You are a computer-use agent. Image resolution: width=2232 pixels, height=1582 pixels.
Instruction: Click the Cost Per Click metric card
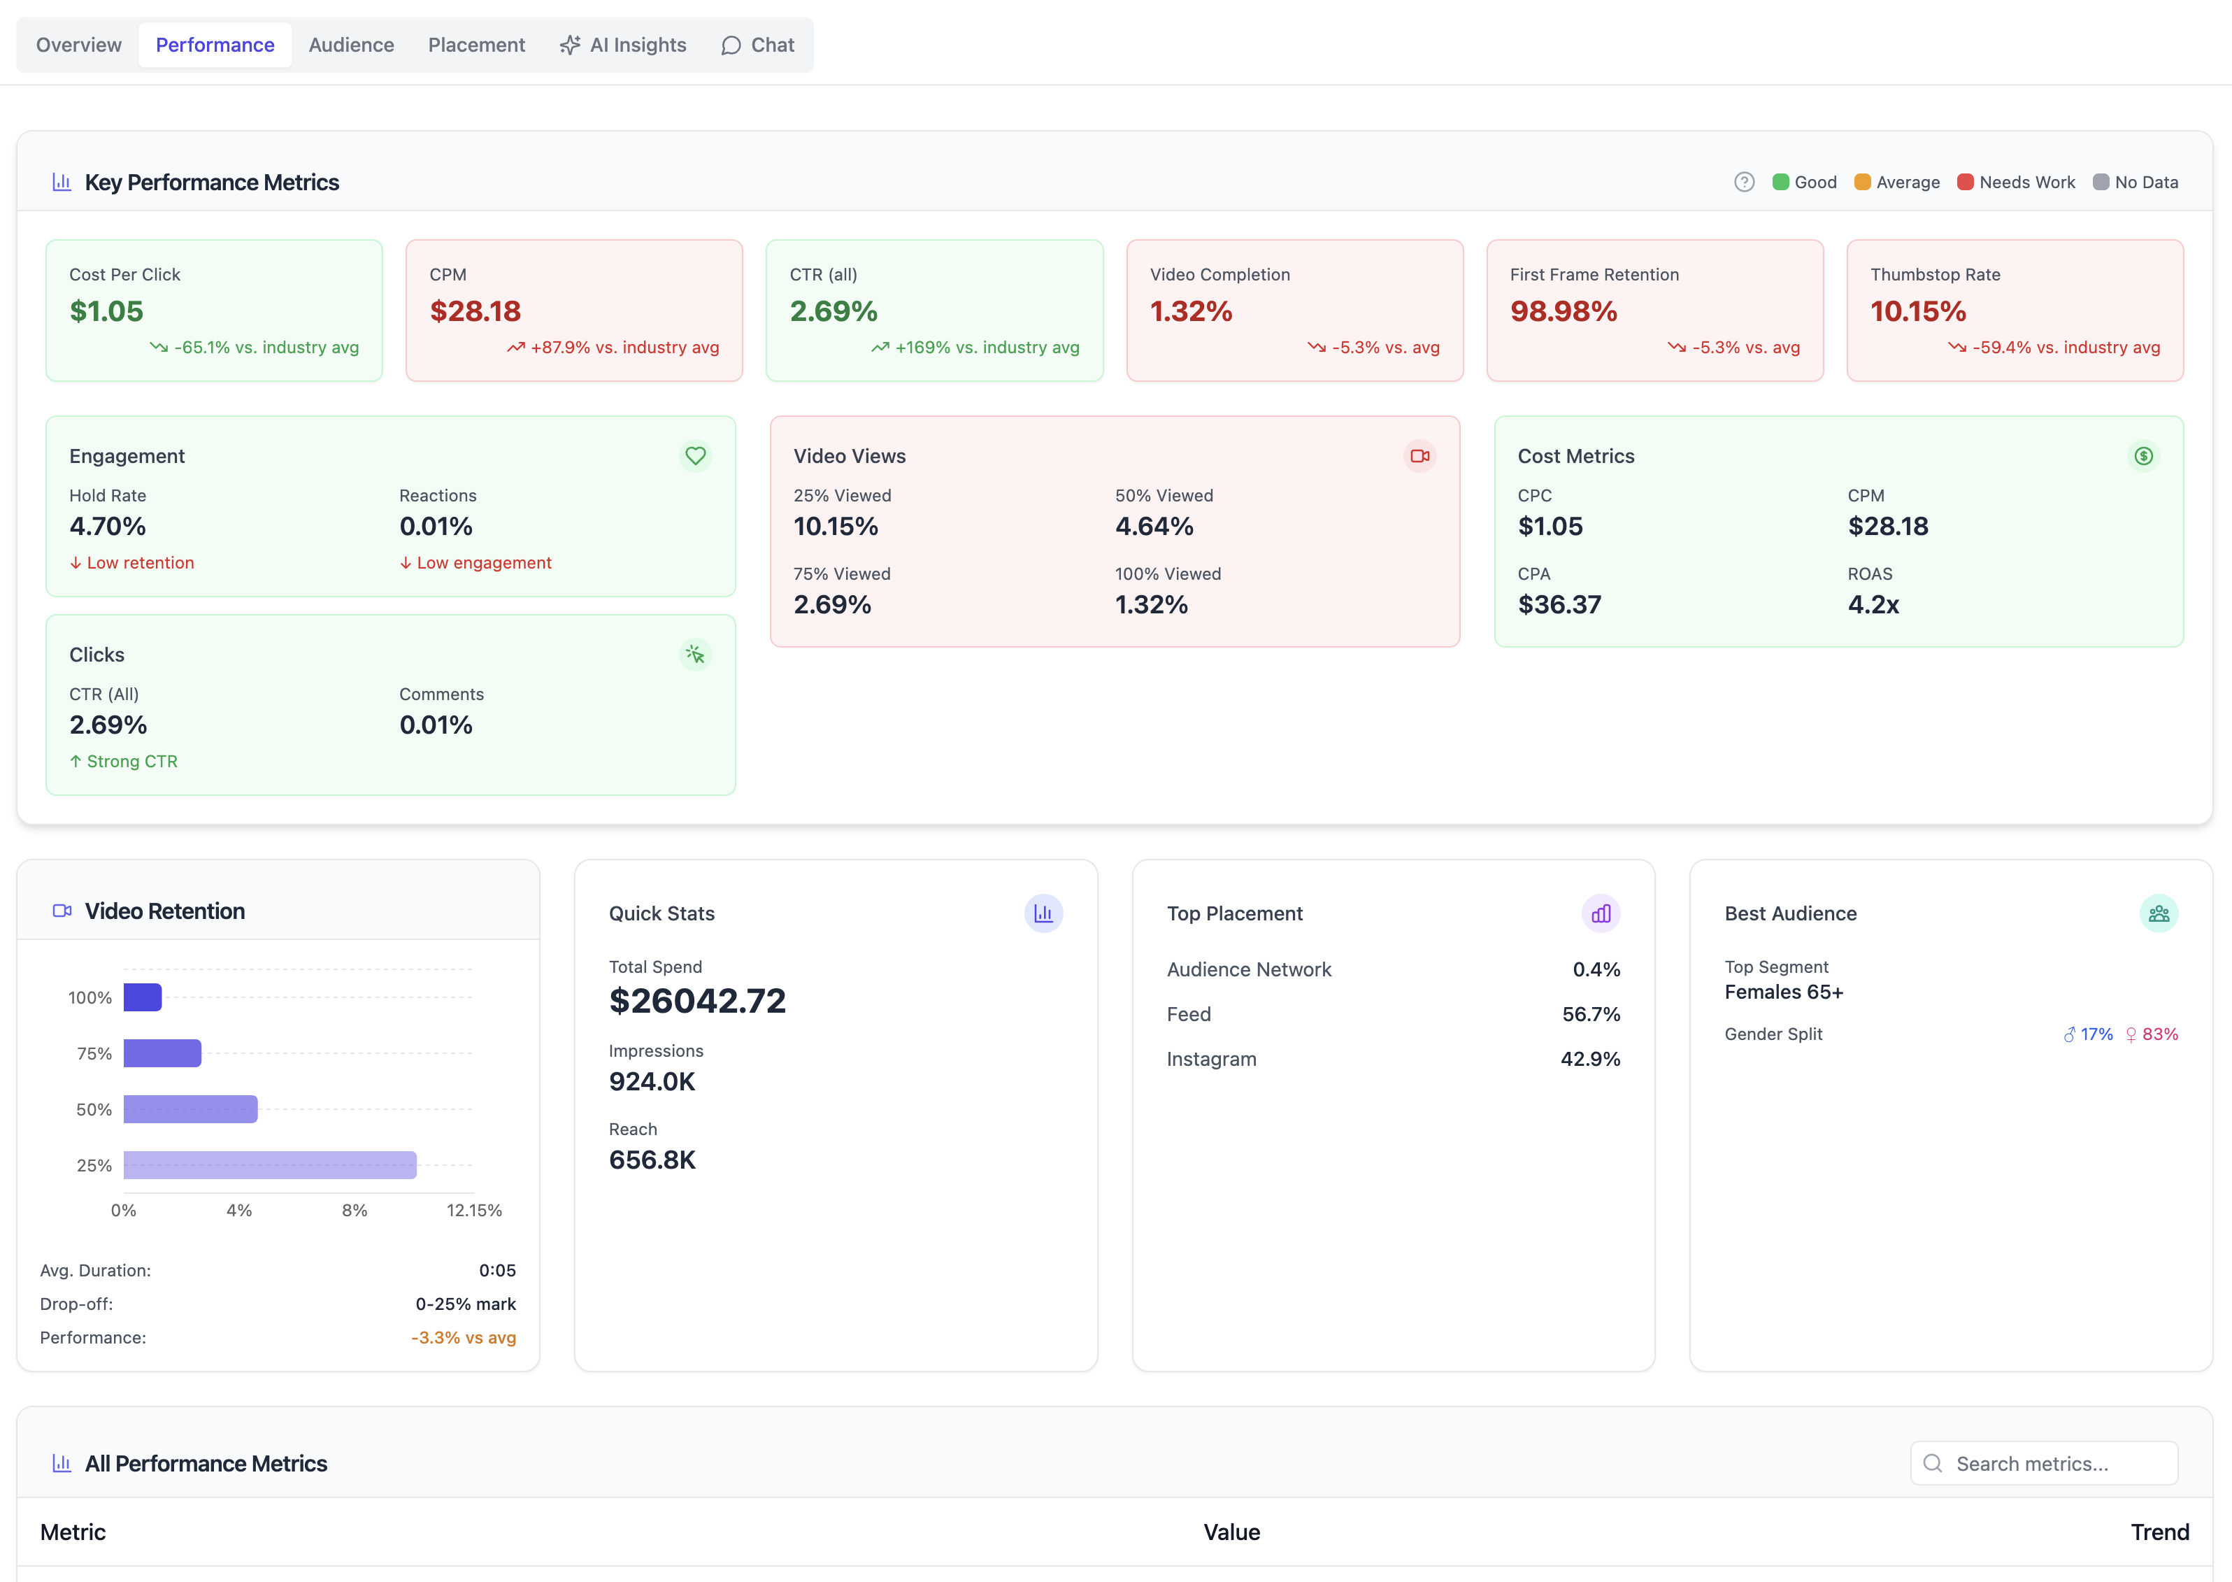coord(214,311)
